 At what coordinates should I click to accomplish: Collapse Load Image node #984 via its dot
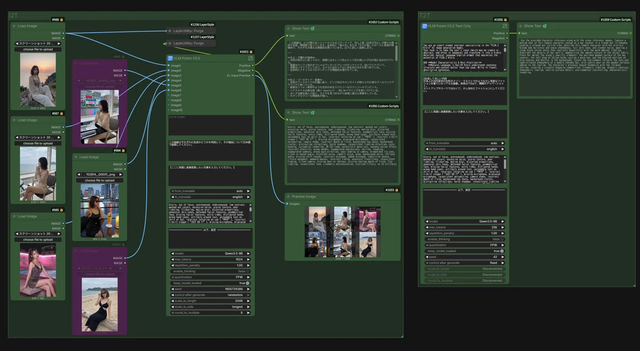(76, 157)
